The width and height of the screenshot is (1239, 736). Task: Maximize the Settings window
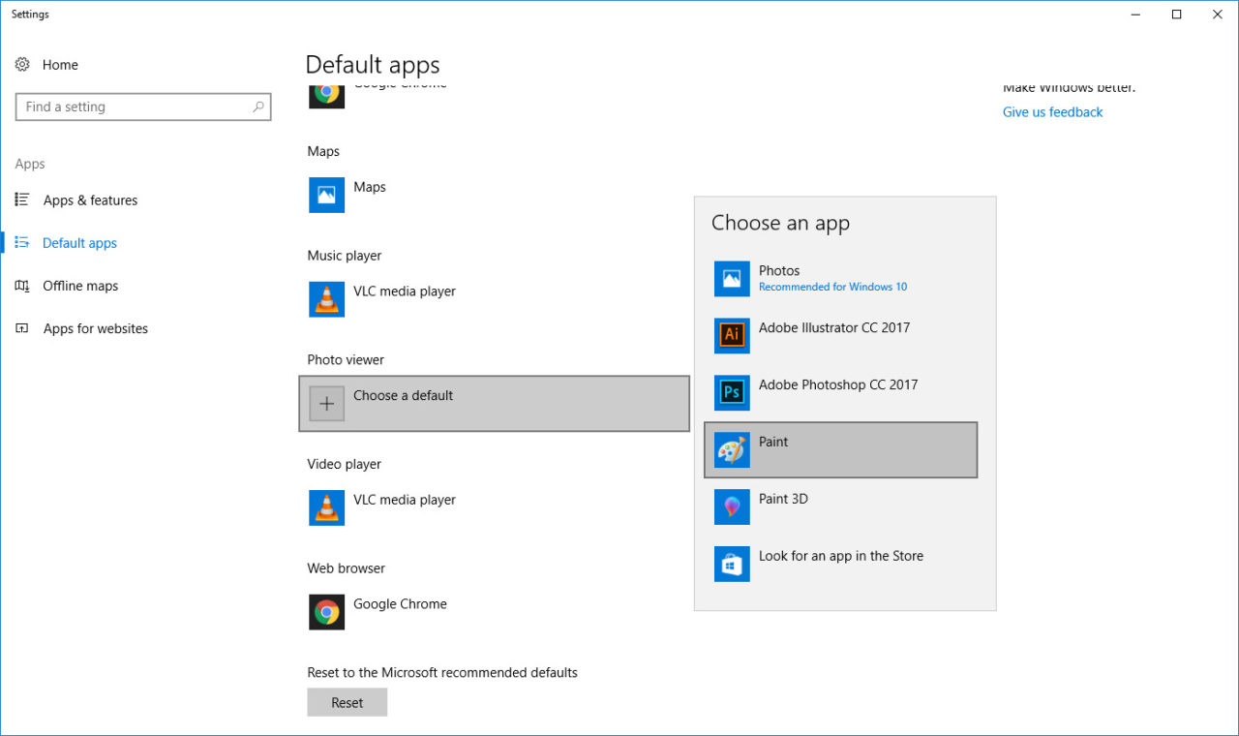pos(1176,15)
